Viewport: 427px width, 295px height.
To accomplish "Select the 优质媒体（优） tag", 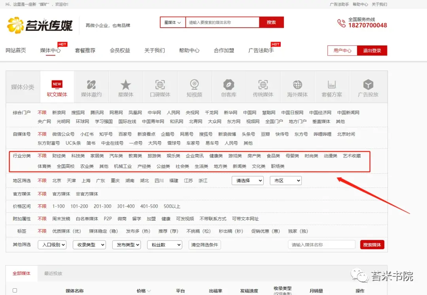I will [66, 231].
